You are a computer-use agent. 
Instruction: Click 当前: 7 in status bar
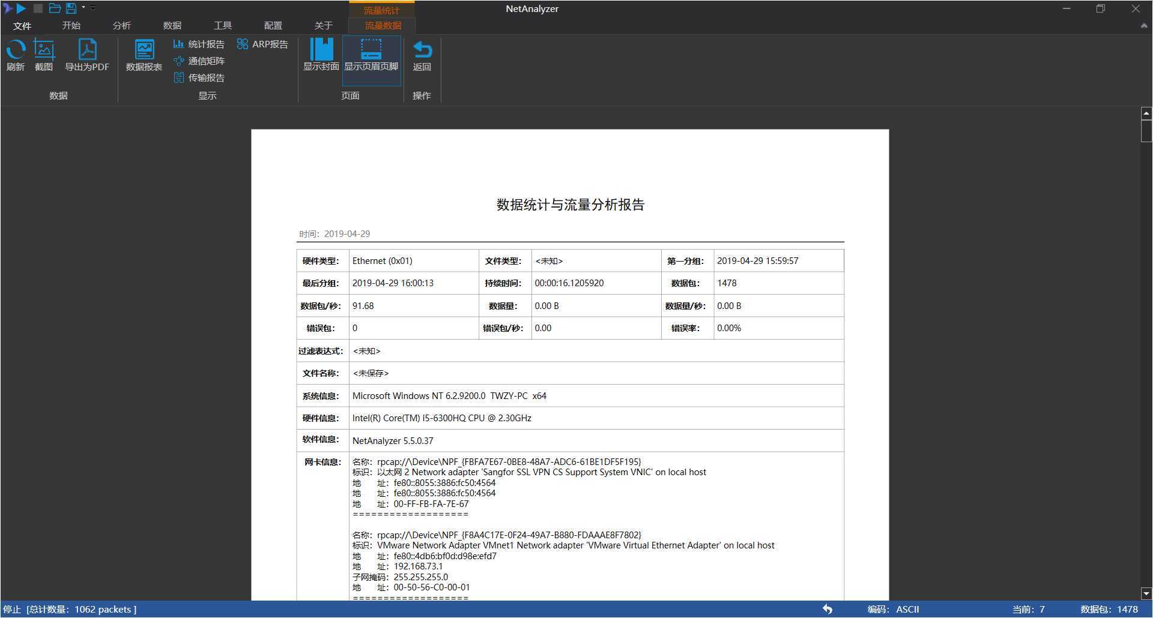[1028, 609]
